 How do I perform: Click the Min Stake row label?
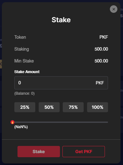coord(24,61)
